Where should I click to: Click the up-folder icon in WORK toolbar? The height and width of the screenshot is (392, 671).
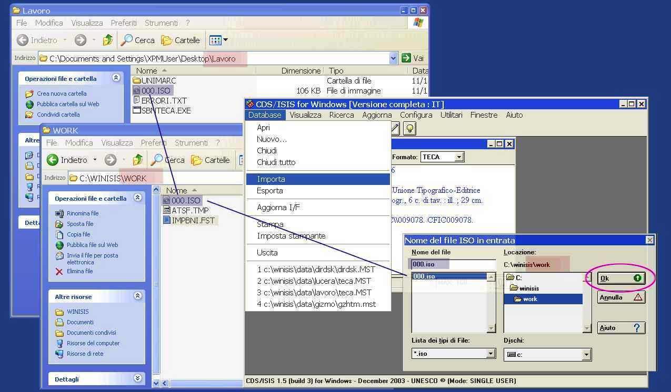[138, 160]
